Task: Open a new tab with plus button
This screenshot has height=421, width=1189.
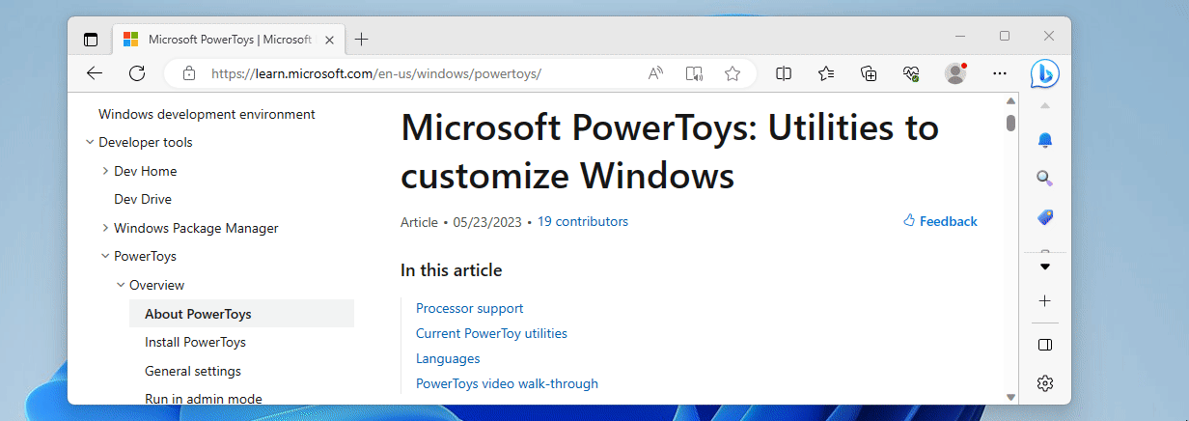Action: [x=362, y=40]
